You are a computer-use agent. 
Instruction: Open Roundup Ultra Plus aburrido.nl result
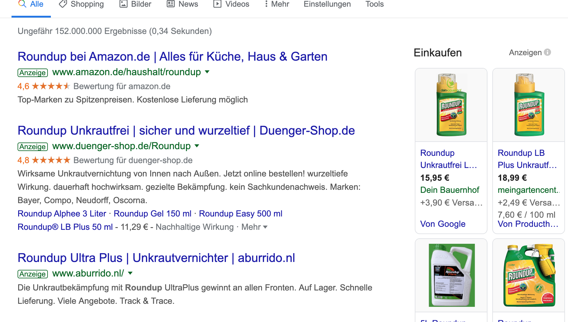pyautogui.click(x=156, y=258)
